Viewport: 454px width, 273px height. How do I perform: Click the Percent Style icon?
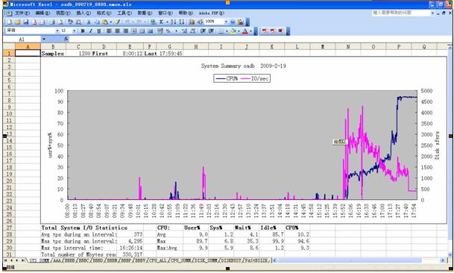(x=168, y=31)
